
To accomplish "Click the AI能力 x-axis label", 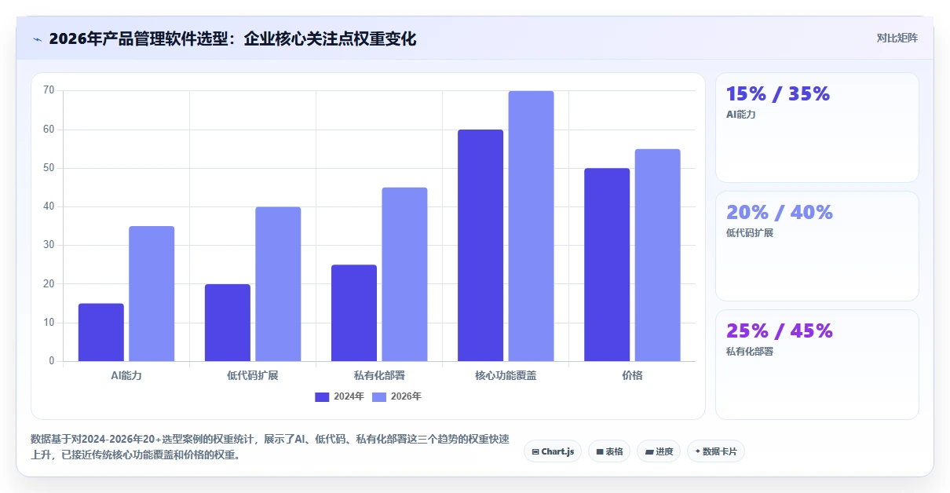I will click(x=126, y=375).
